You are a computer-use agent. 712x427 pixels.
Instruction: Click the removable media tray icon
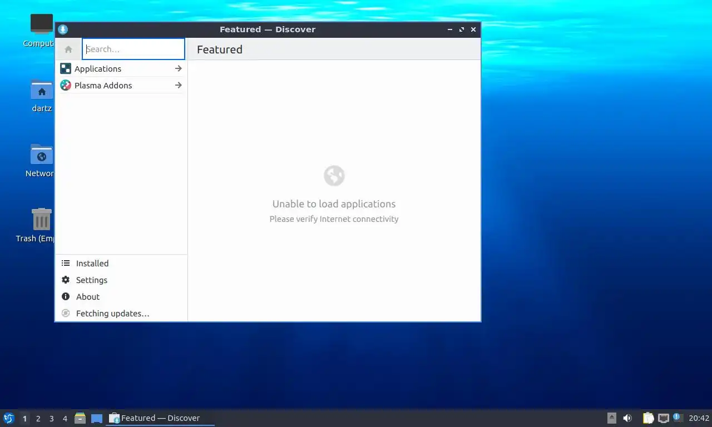click(x=612, y=418)
